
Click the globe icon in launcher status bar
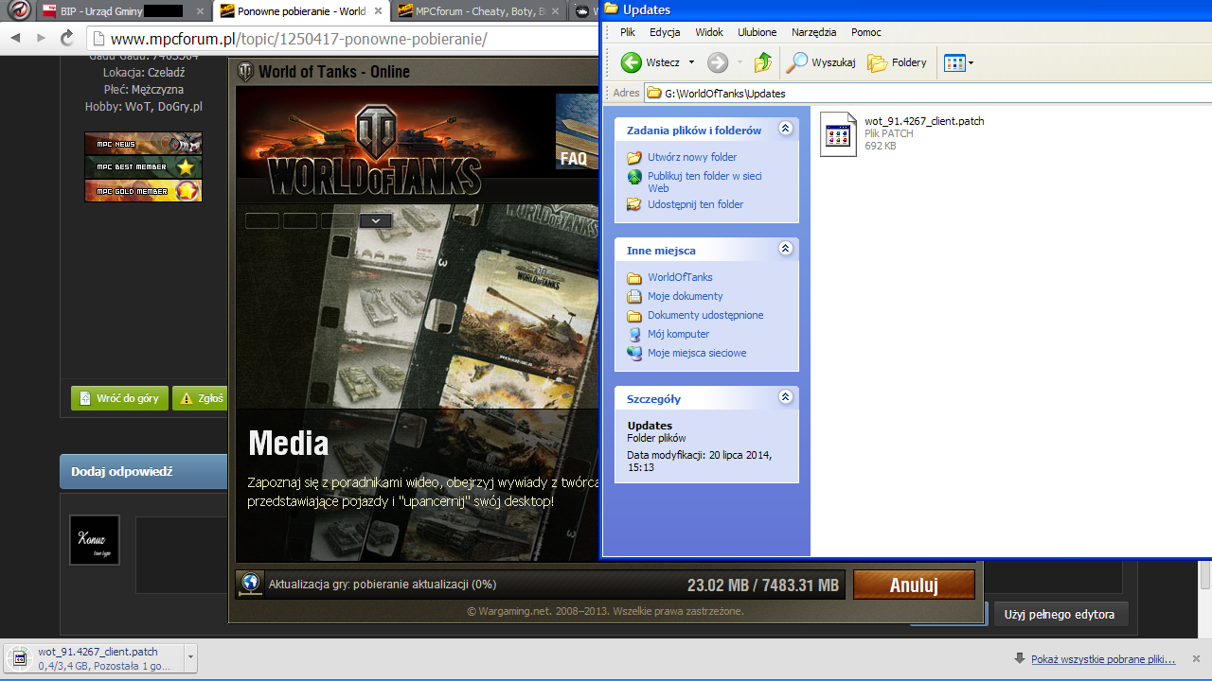pyautogui.click(x=251, y=584)
